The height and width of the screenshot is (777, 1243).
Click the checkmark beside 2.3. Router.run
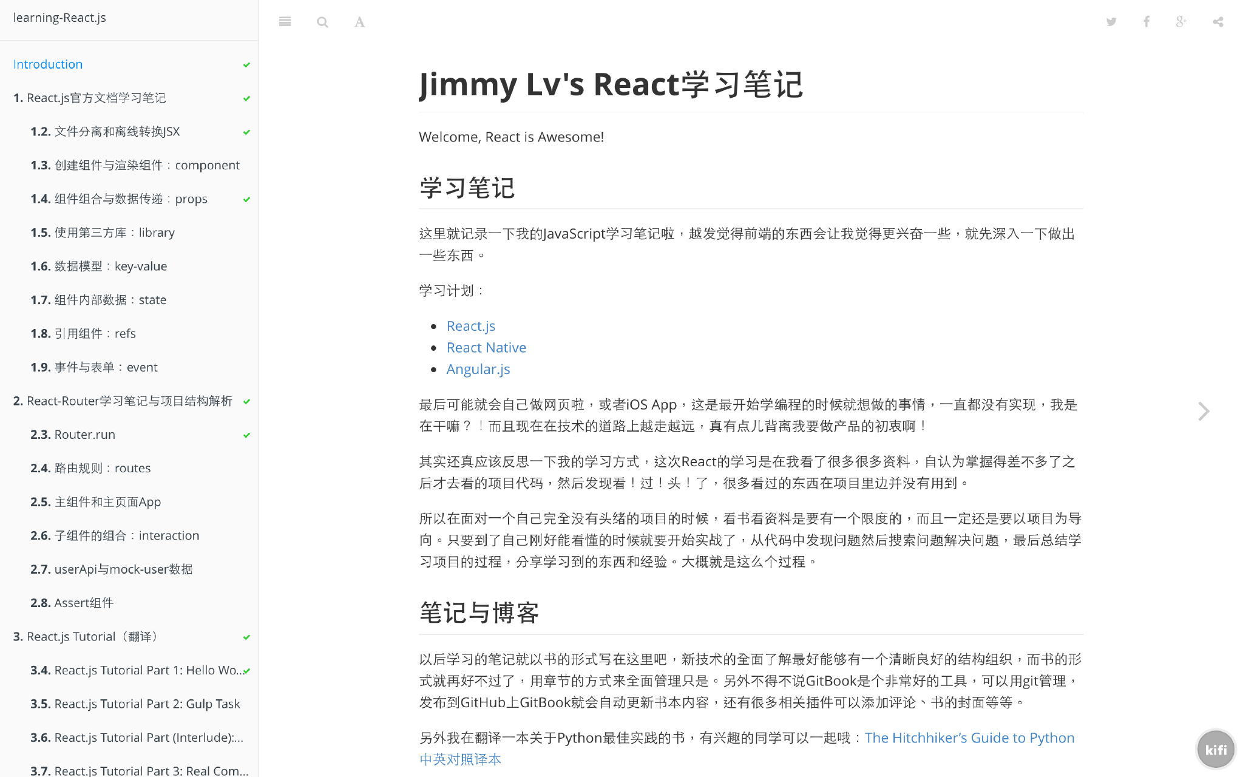pos(246,435)
